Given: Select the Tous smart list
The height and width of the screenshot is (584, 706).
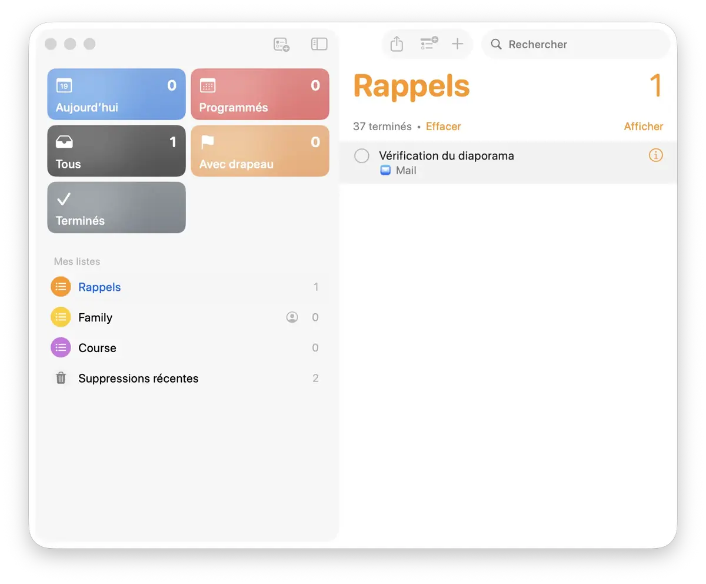Looking at the screenshot, I should 116,151.
